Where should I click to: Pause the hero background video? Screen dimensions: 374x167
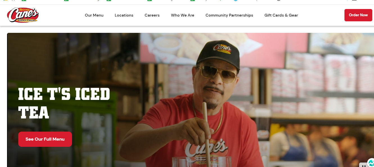pyautogui.click(x=363, y=165)
